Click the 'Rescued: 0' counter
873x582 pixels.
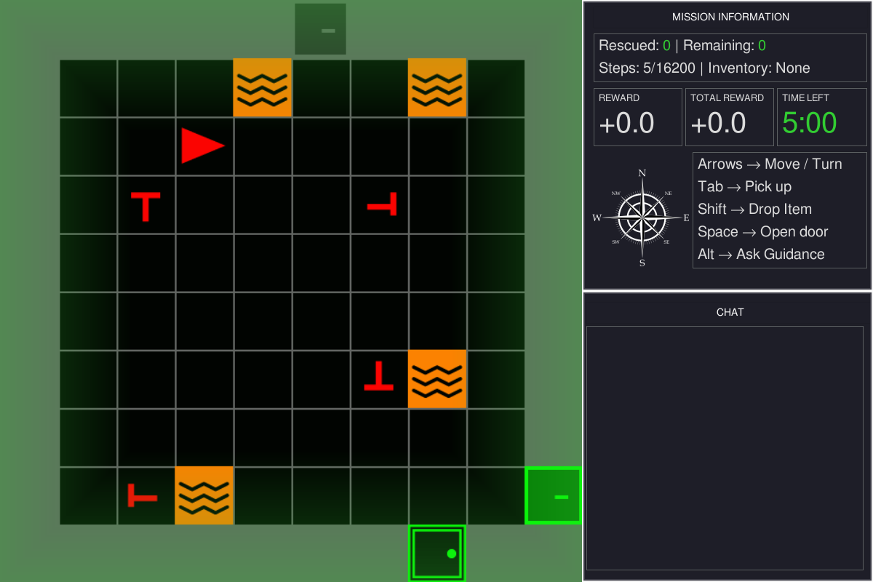[634, 45]
